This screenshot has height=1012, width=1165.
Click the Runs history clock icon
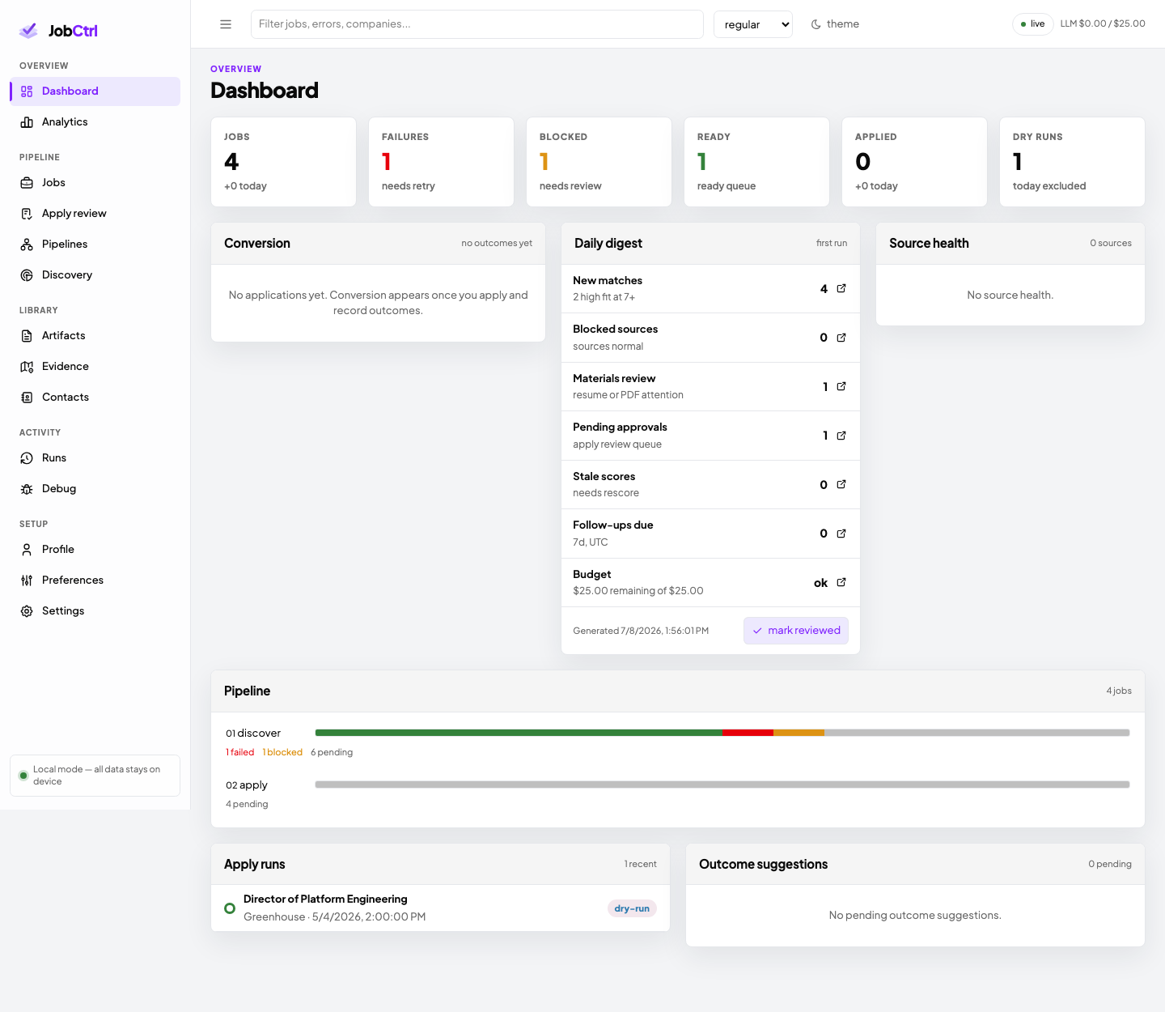click(27, 458)
